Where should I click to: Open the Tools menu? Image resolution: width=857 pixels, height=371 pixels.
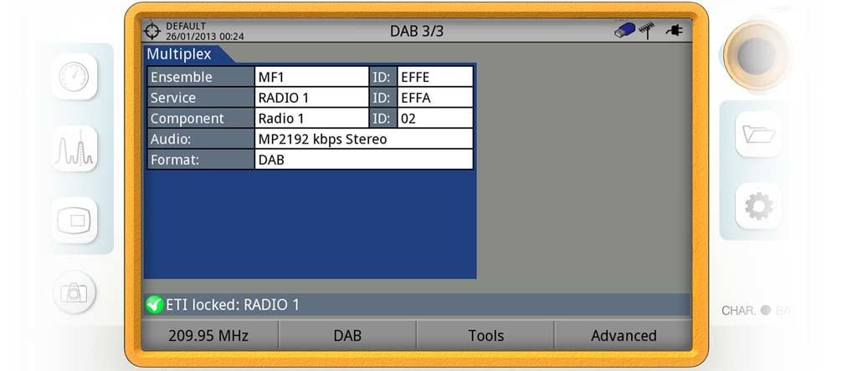click(x=485, y=335)
